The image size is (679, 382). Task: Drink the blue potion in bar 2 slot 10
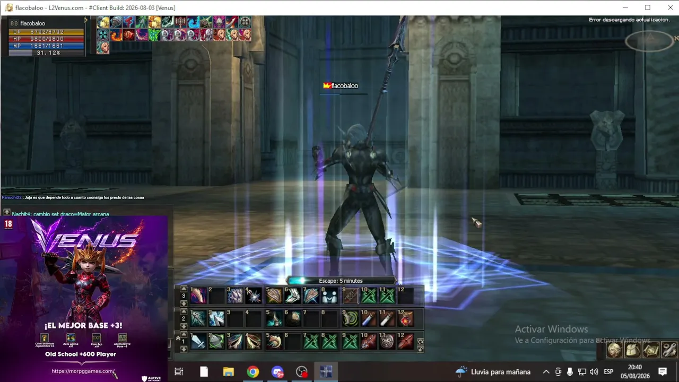369,318
